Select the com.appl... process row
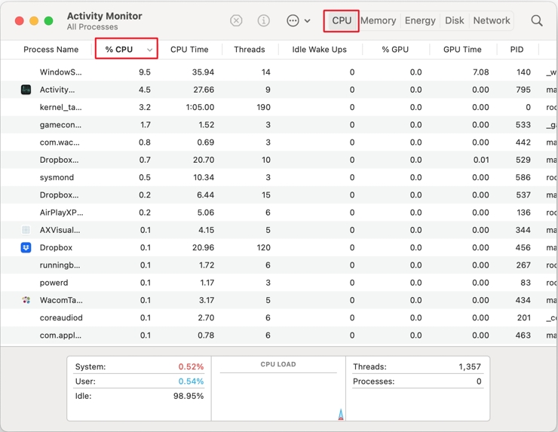The height and width of the screenshot is (432, 558). 279,335
